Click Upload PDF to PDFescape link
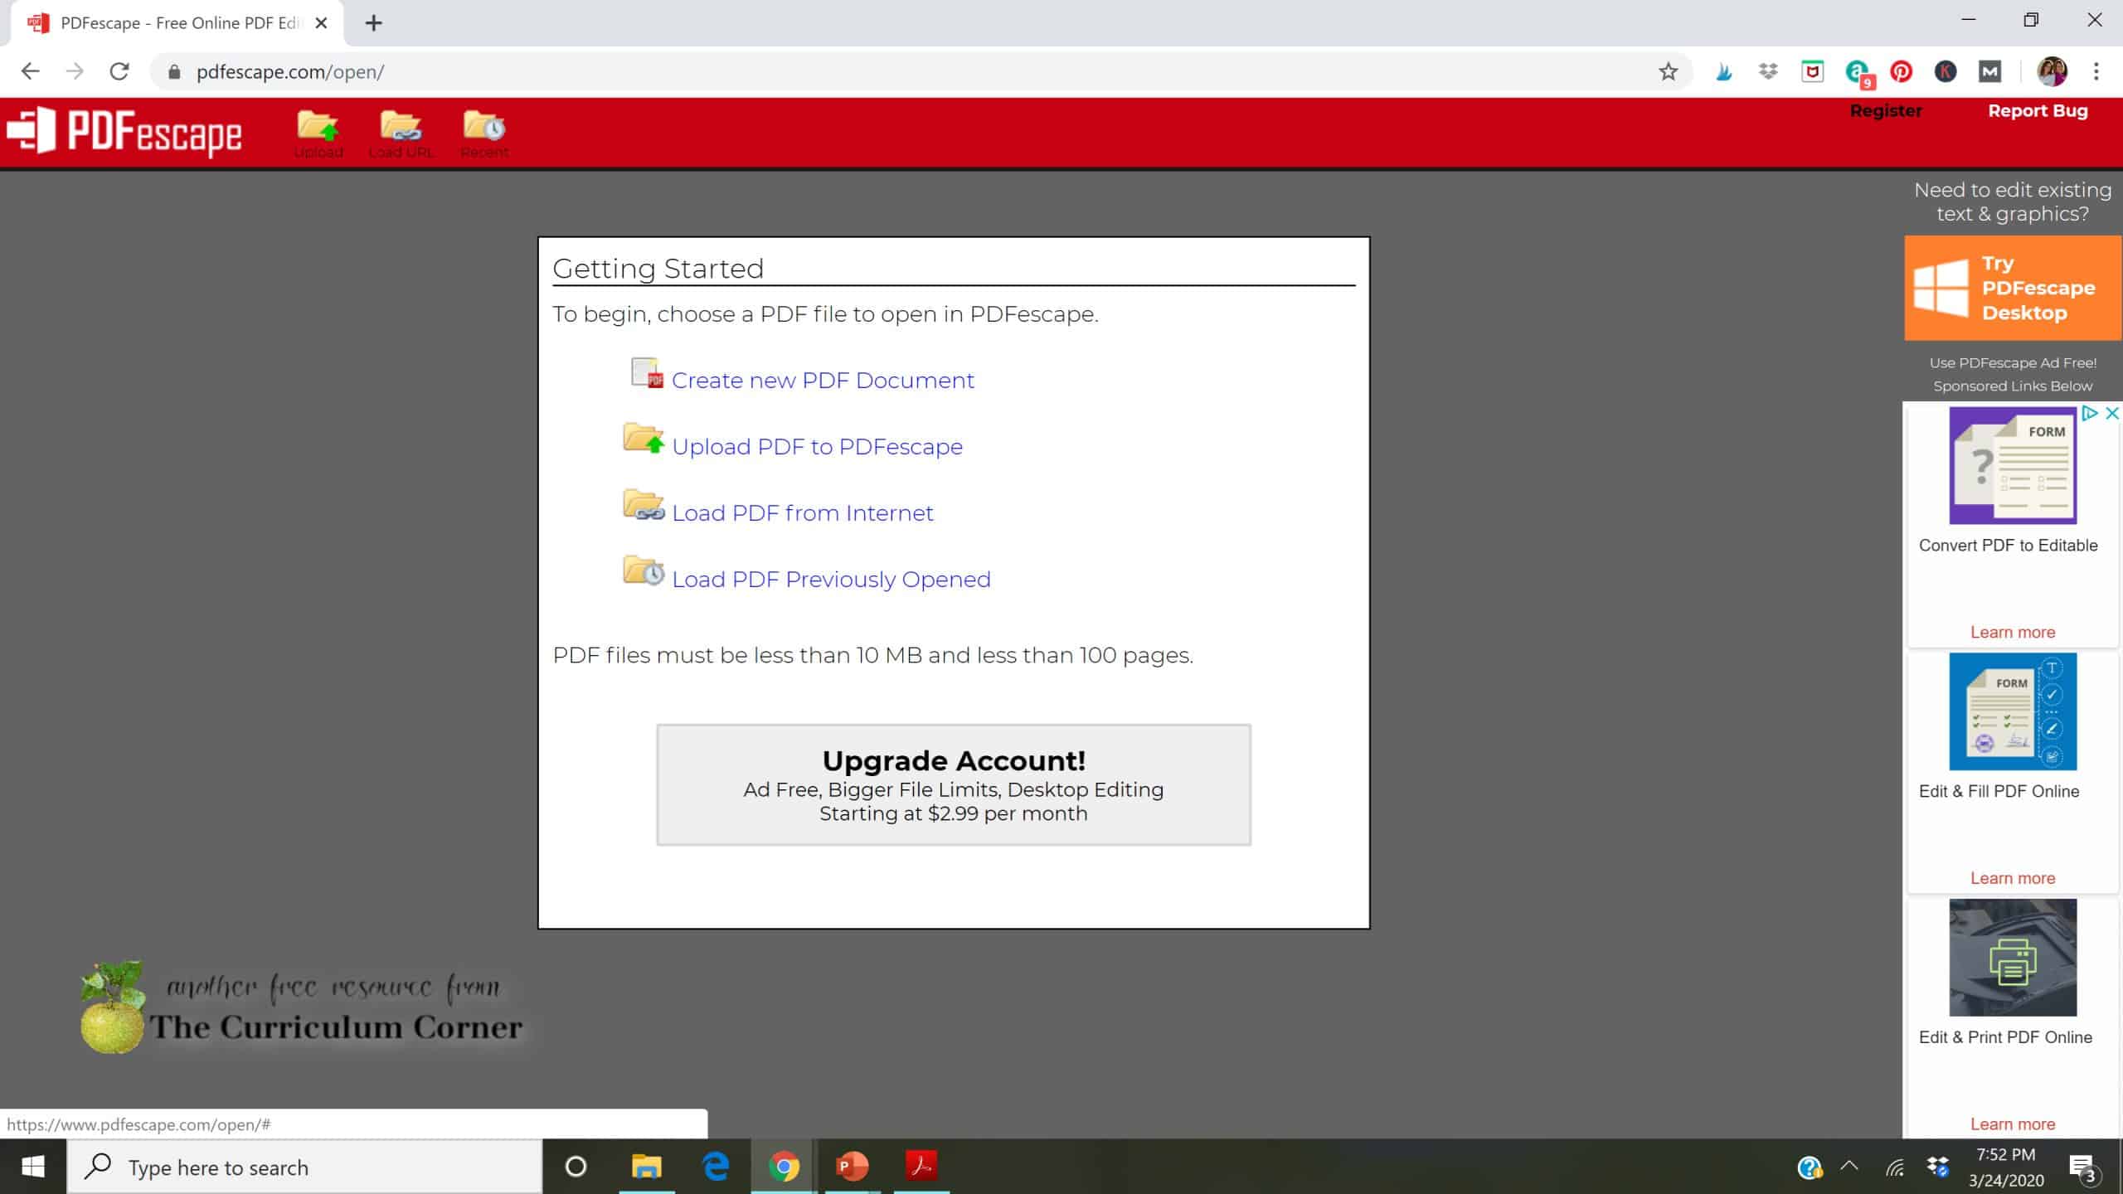The height and width of the screenshot is (1194, 2123). pos(817,447)
